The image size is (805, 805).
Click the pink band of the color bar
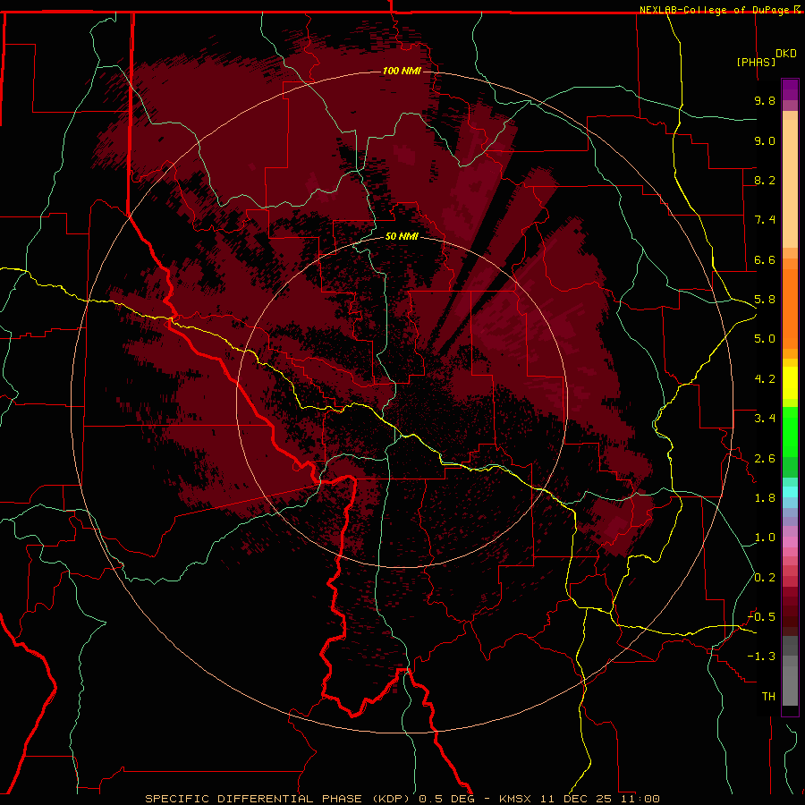pyautogui.click(x=790, y=542)
